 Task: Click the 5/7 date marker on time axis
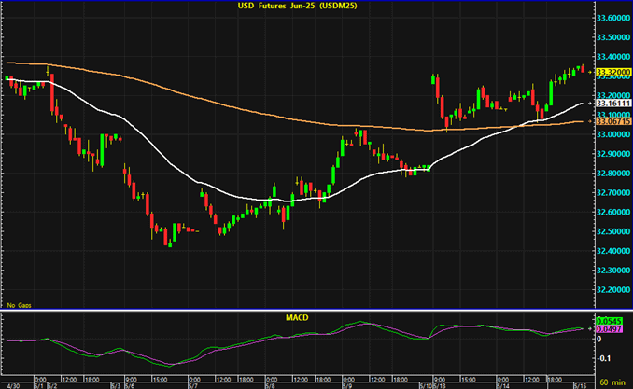(x=191, y=383)
